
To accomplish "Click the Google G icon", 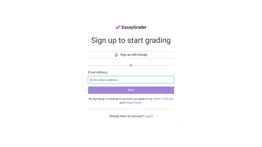I will pos(116,55).
